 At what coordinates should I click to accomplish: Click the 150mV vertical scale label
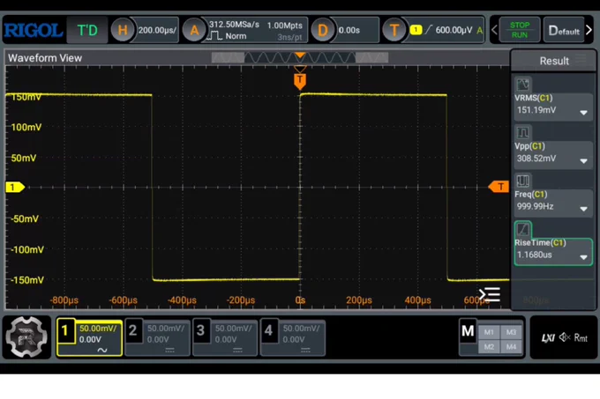(26, 97)
